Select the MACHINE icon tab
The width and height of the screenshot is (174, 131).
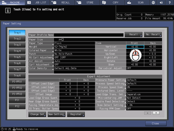(x=4, y=2)
